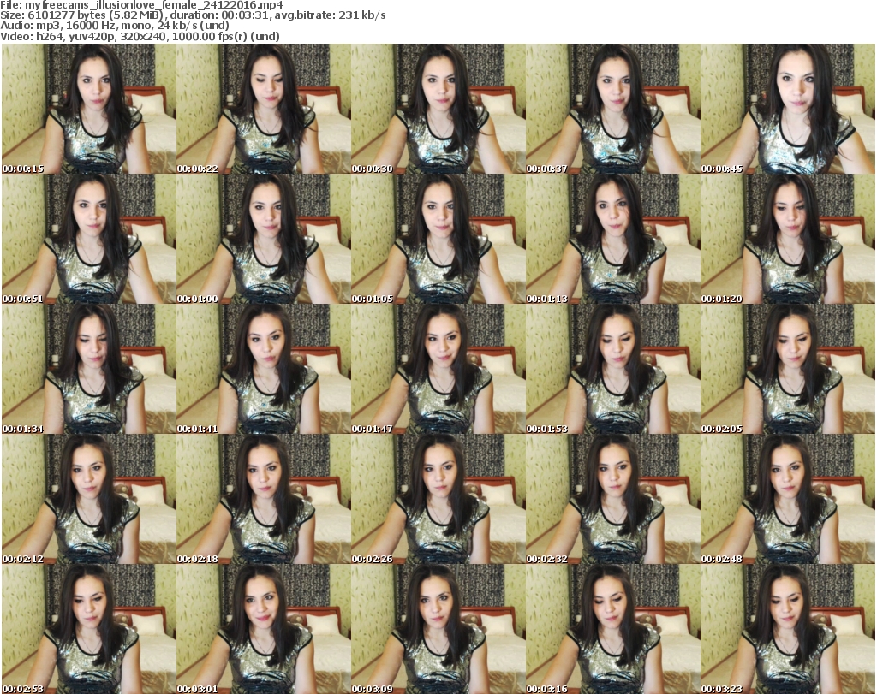Select the thumbnail stamped 00:00:15
This screenshot has width=877, height=694.
89,109
